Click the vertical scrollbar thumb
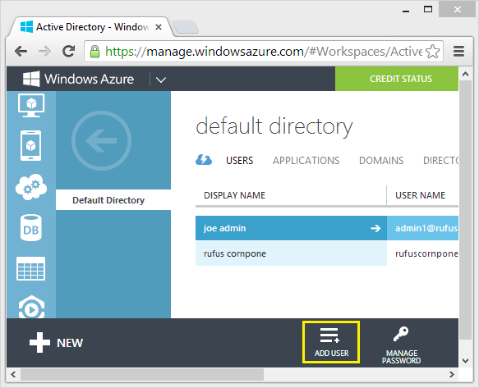The image size is (479, 388). [466, 210]
